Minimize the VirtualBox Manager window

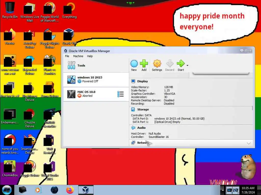pyautogui.click(x=242, y=51)
